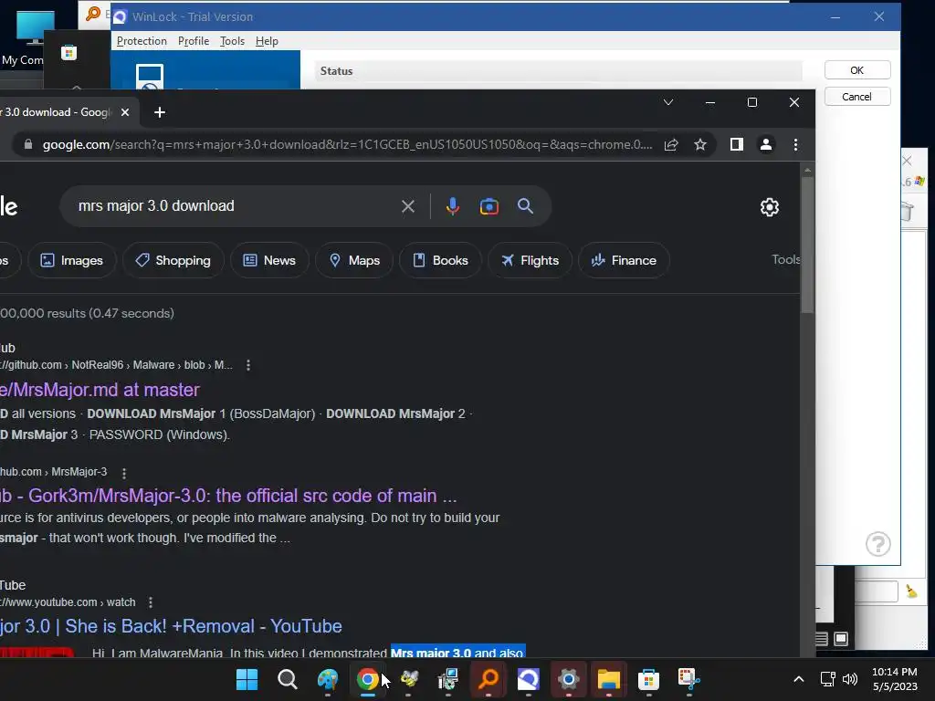935x701 pixels.
Task: Open the WinLock Profile menu
Action: point(194,41)
